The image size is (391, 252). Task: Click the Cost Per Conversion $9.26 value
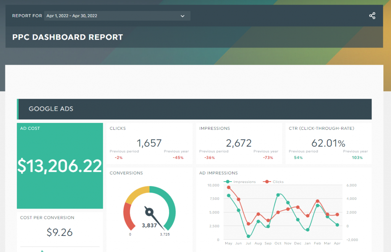(x=60, y=232)
